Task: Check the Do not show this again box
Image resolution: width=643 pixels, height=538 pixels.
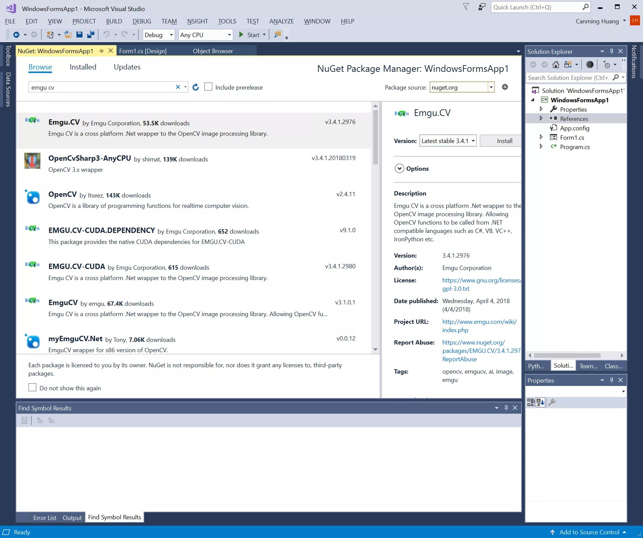Action: [32, 387]
